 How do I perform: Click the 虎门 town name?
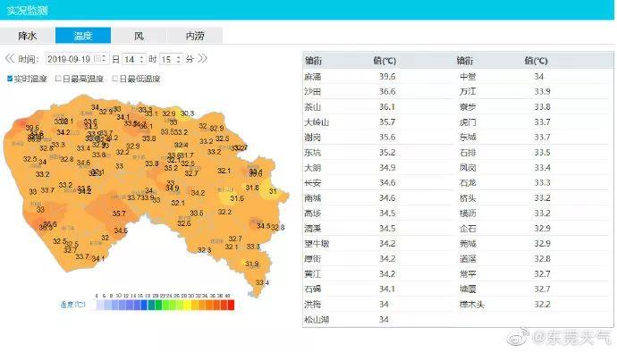click(468, 122)
